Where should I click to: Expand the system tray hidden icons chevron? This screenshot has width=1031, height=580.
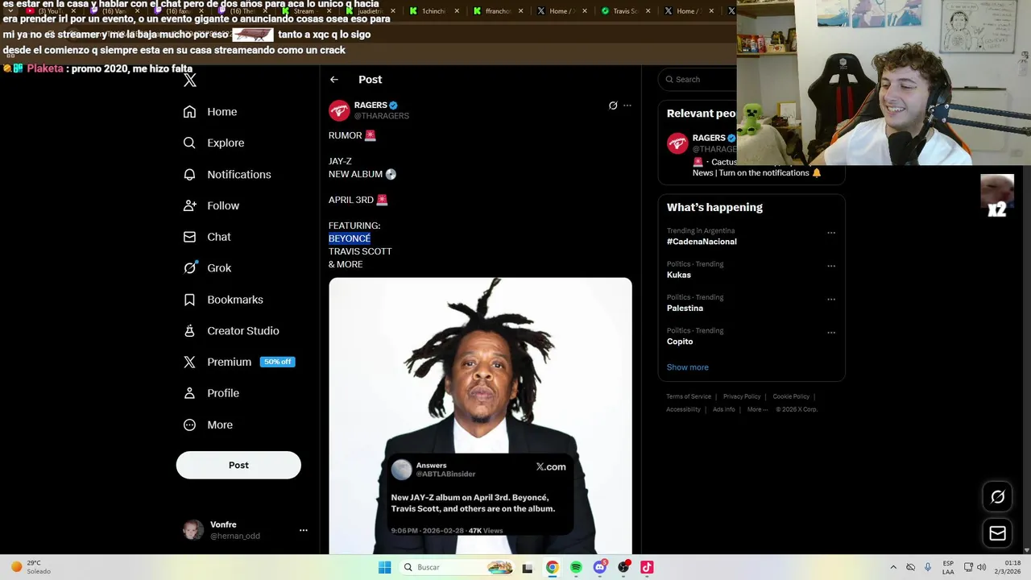click(x=893, y=567)
